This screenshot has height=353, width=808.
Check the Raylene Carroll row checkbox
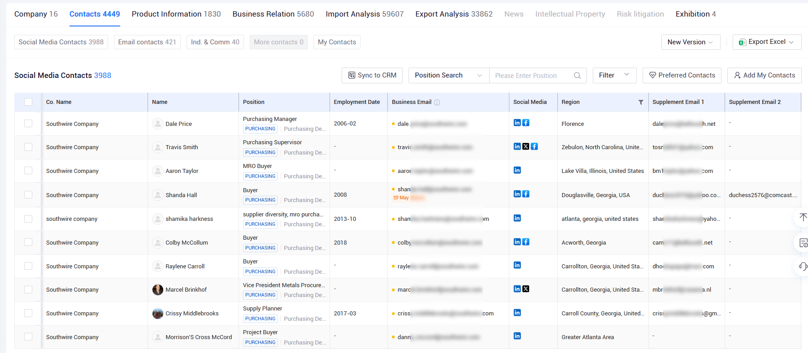coord(28,266)
